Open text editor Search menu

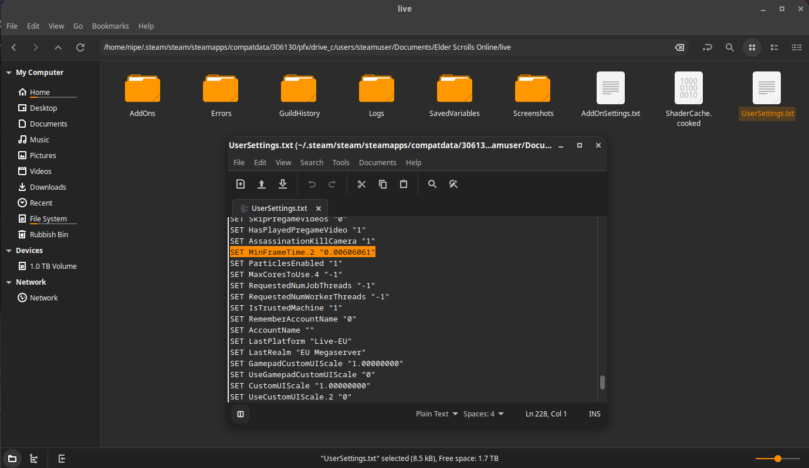point(312,162)
